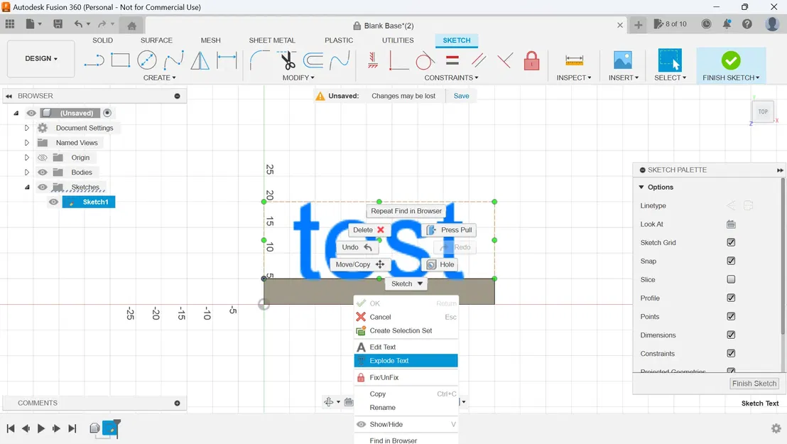This screenshot has width=787, height=444.
Task: Open the CONSTRAINTS dropdown menu
Action: tap(451, 78)
